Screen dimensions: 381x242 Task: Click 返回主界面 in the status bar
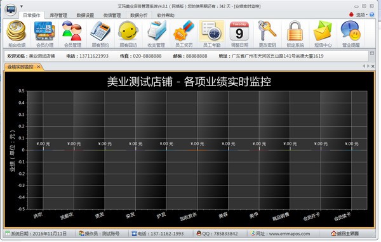coord(345,234)
